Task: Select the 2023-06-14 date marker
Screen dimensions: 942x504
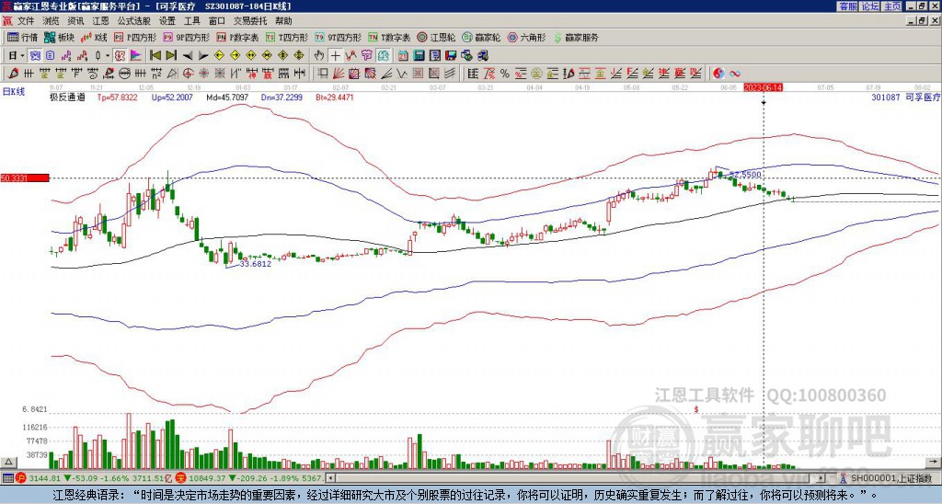Action: click(764, 87)
